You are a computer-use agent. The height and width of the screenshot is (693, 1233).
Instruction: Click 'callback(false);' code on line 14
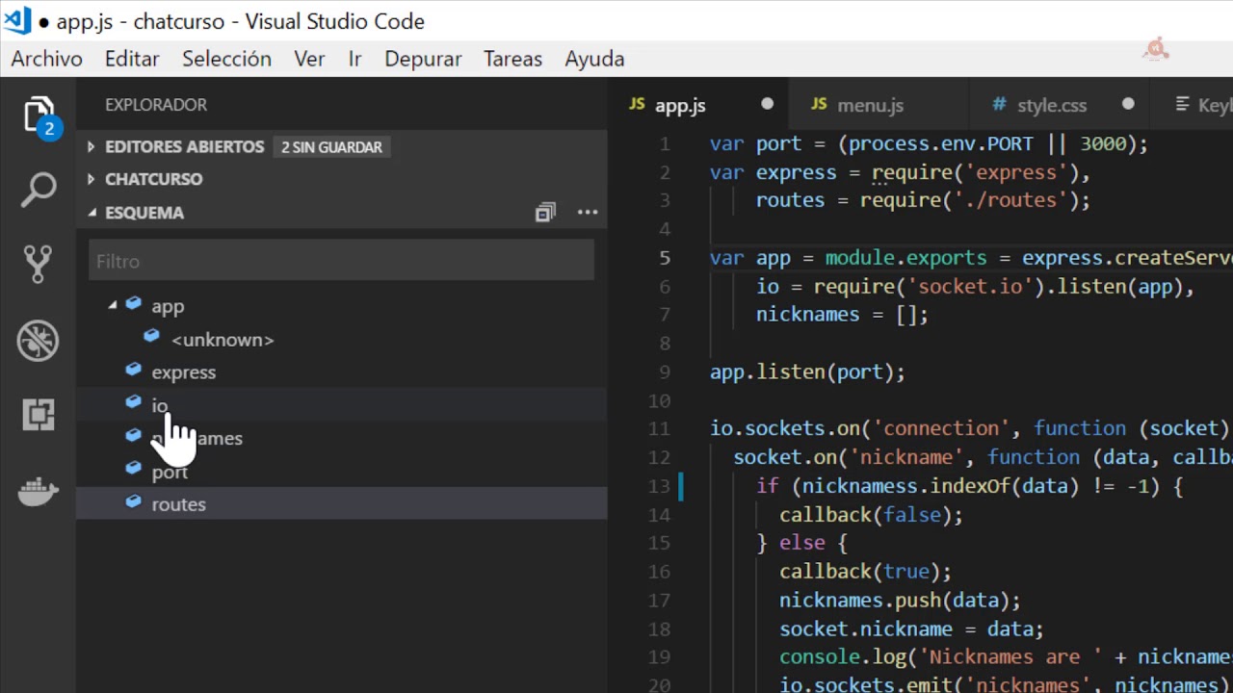coord(871,515)
